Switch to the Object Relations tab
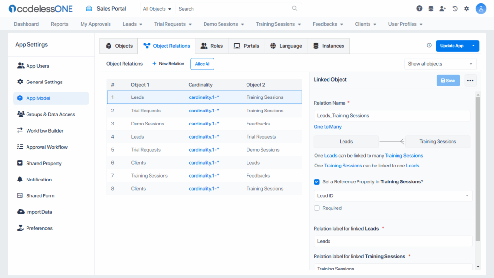Viewport: 494px width, 278px height. (166, 46)
